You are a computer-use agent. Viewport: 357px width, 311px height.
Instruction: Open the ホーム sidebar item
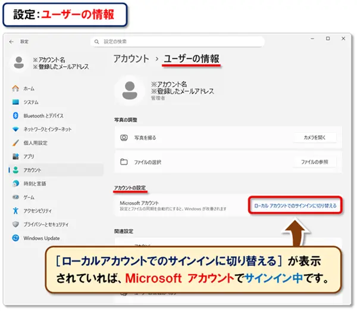(56, 88)
